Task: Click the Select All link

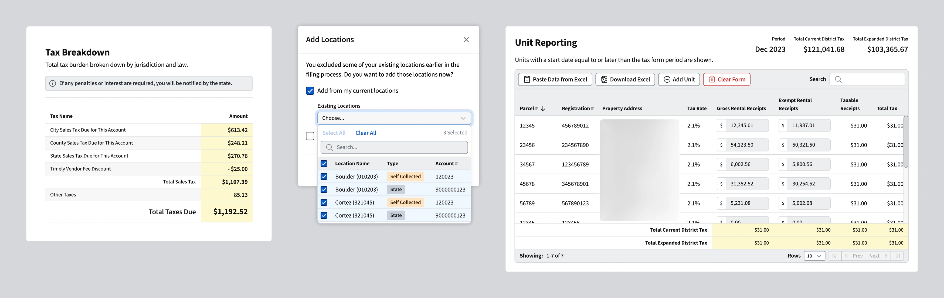Action: tap(334, 133)
